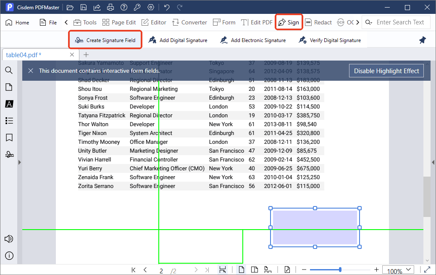Select two-page view mode
The image size is (436, 275).
click(x=255, y=270)
